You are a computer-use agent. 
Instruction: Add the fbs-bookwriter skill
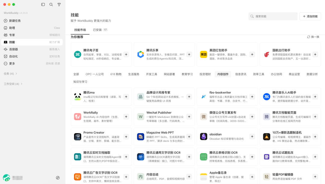[x=252, y=97]
